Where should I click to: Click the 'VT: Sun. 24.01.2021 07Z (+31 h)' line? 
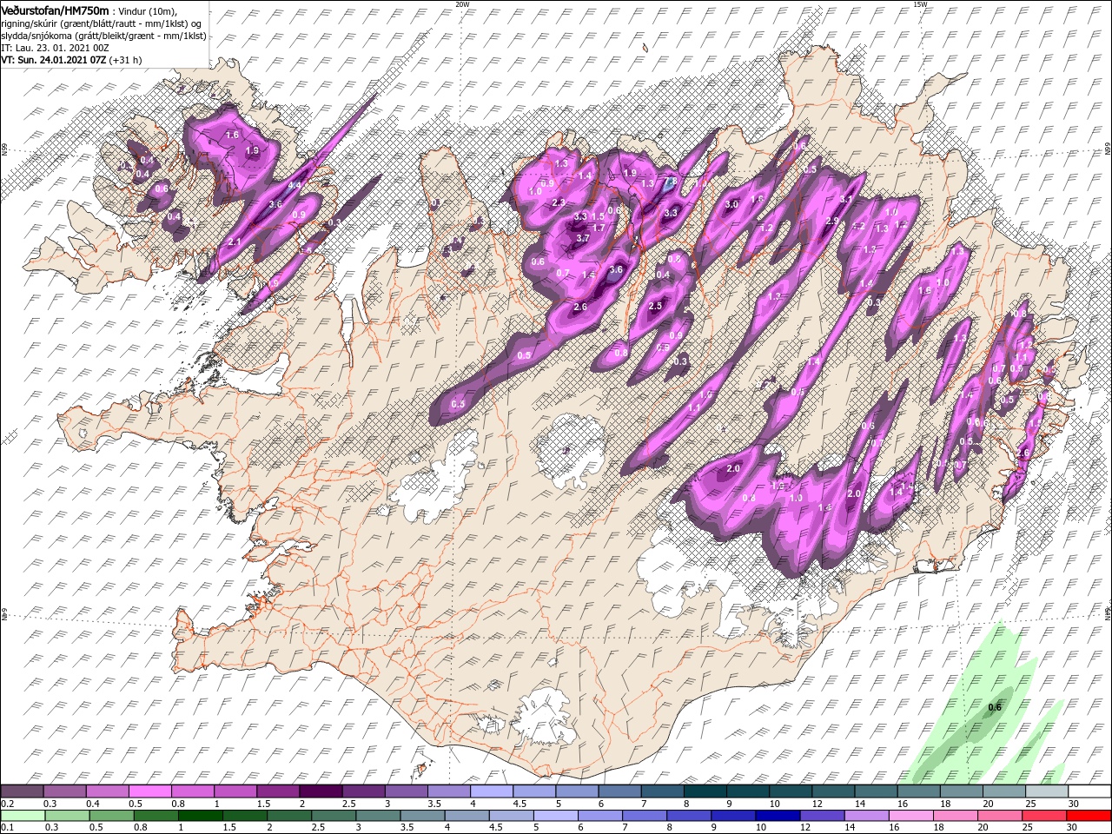pyautogui.click(x=71, y=60)
